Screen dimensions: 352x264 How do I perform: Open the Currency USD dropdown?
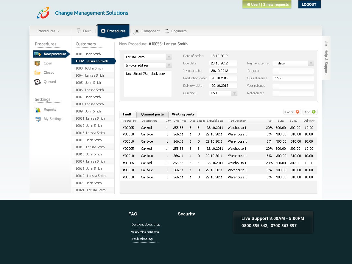234,93
